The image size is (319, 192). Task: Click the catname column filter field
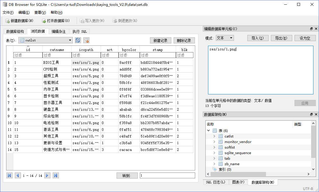click(x=57, y=55)
